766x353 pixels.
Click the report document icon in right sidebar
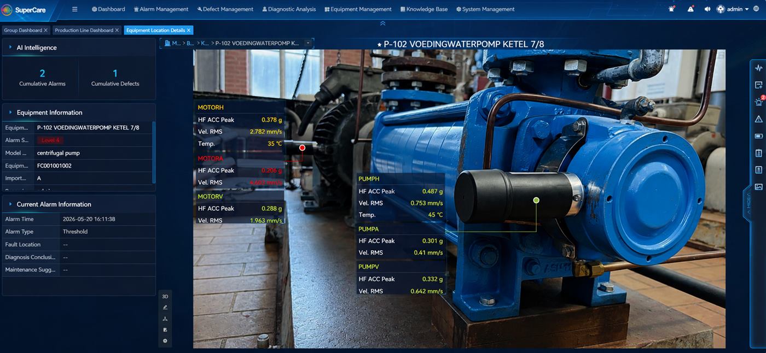click(758, 170)
